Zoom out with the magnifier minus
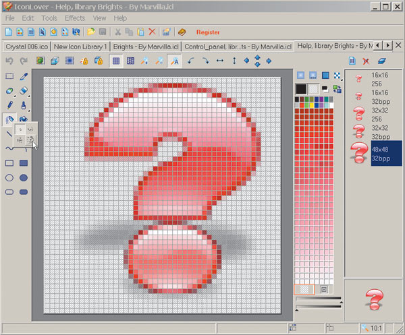Image resolution: width=405 pixels, height=335 pixels. click(x=159, y=61)
